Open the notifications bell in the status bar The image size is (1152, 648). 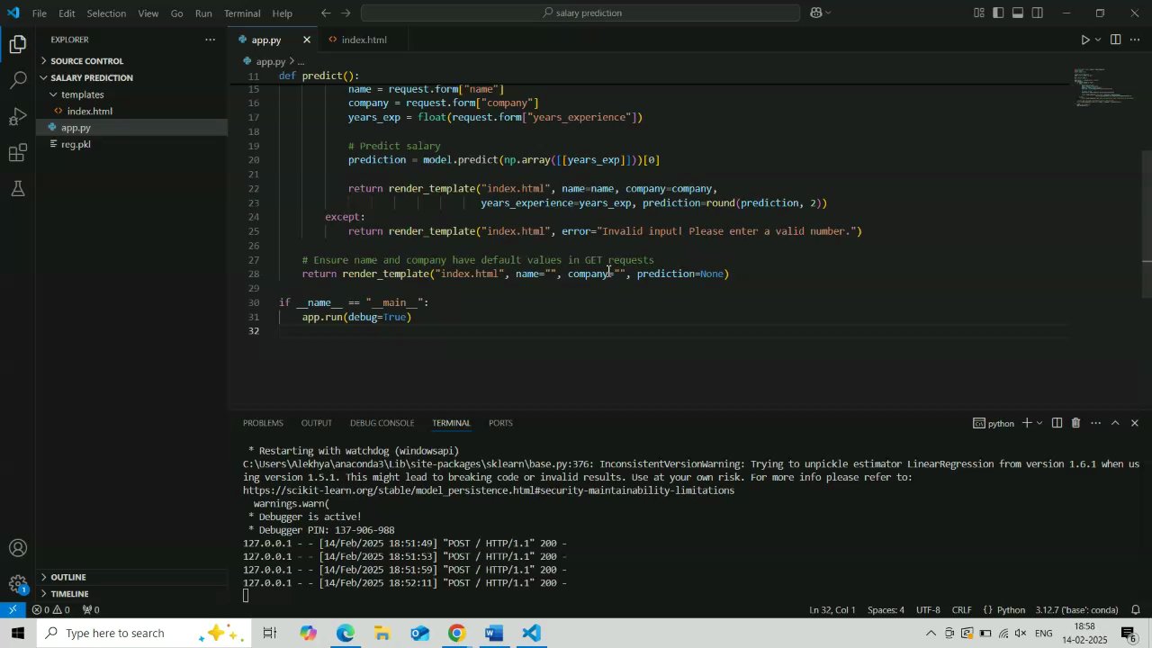click(x=1136, y=610)
